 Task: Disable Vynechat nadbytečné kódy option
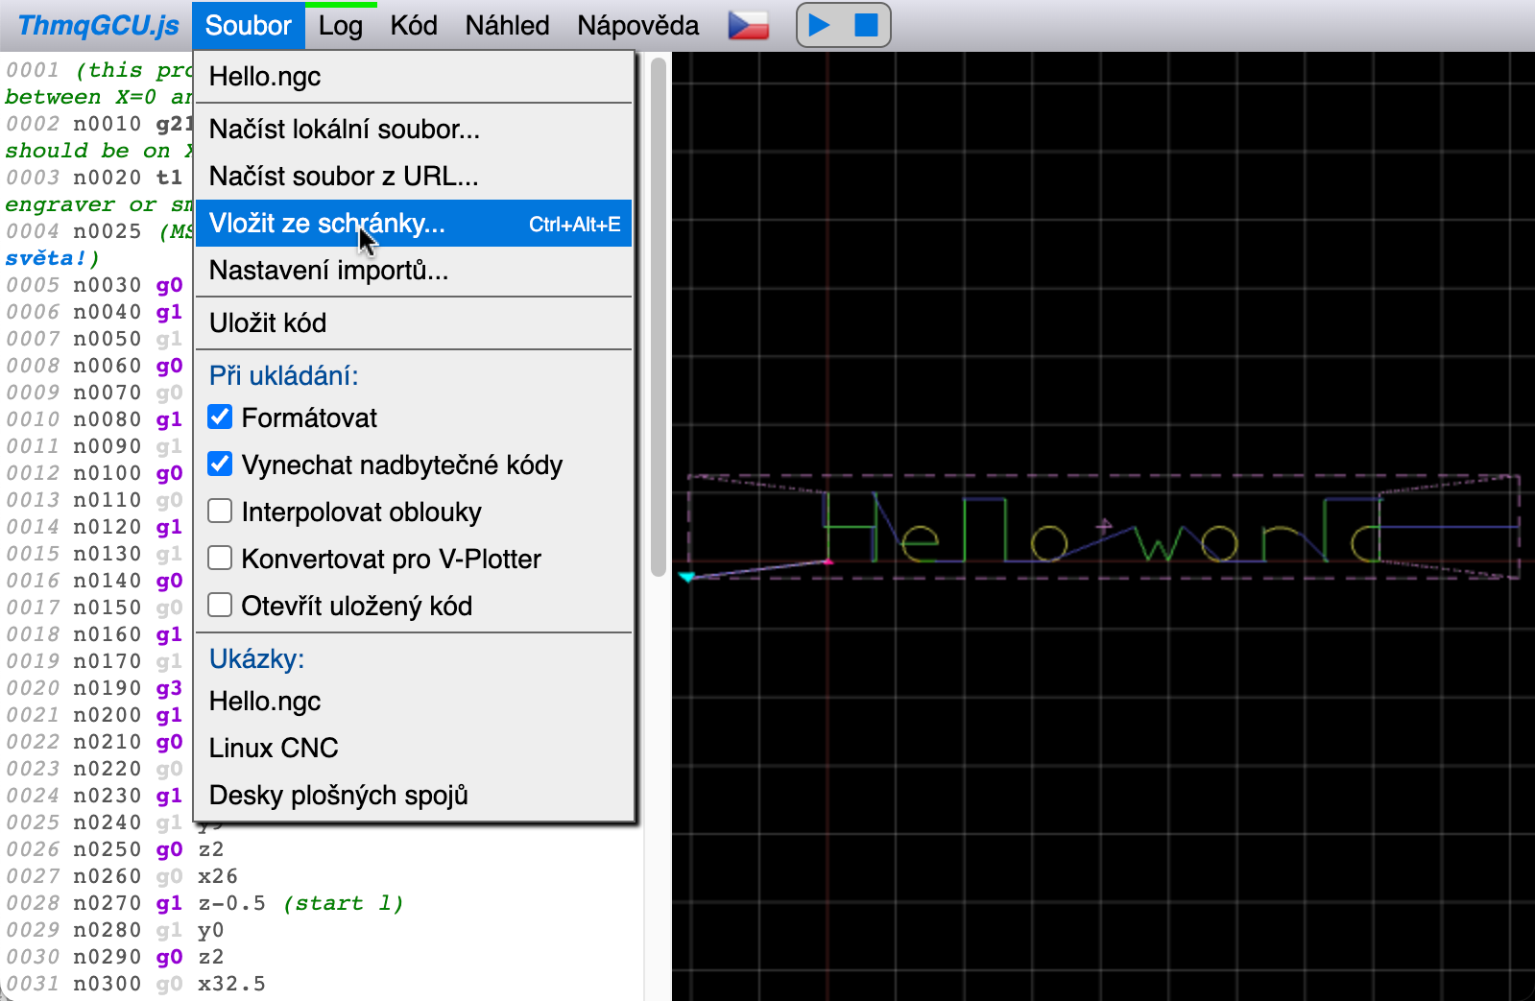(x=221, y=464)
